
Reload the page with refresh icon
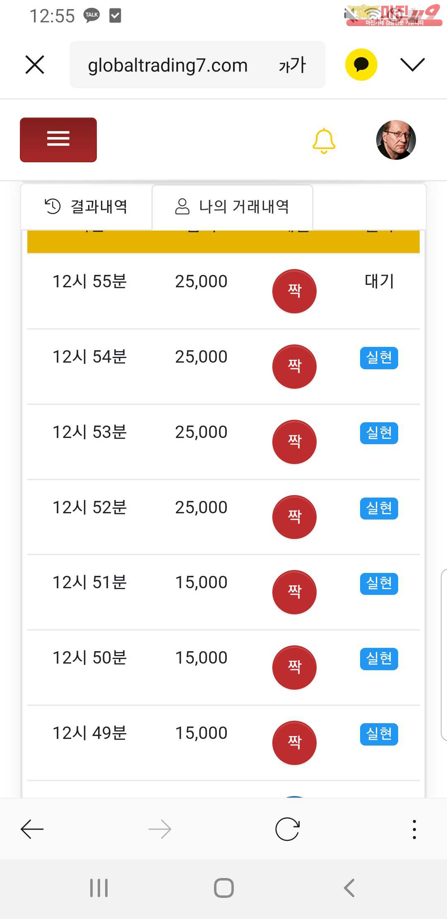pos(287,829)
